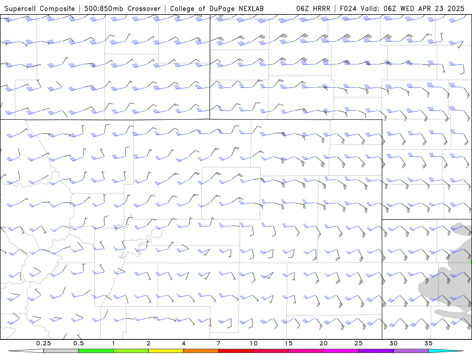472x354 pixels.
Task: Select the color bar segment between 15 and 20
Action: (306, 351)
